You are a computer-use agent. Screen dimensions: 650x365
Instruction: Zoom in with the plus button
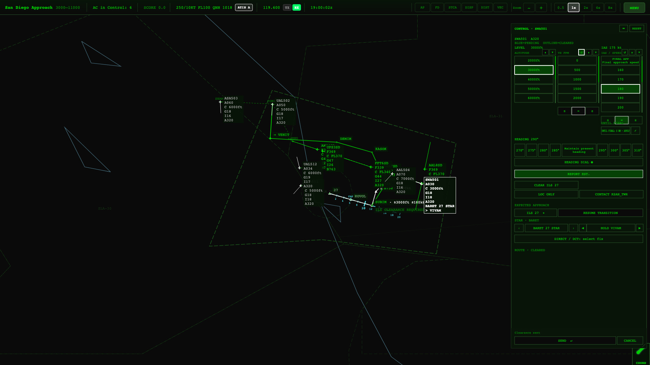pos(541,8)
